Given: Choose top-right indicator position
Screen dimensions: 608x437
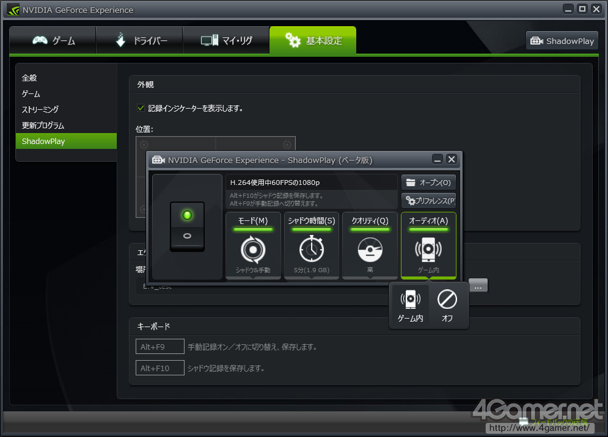Looking at the screenshot, I should [x=287, y=145].
